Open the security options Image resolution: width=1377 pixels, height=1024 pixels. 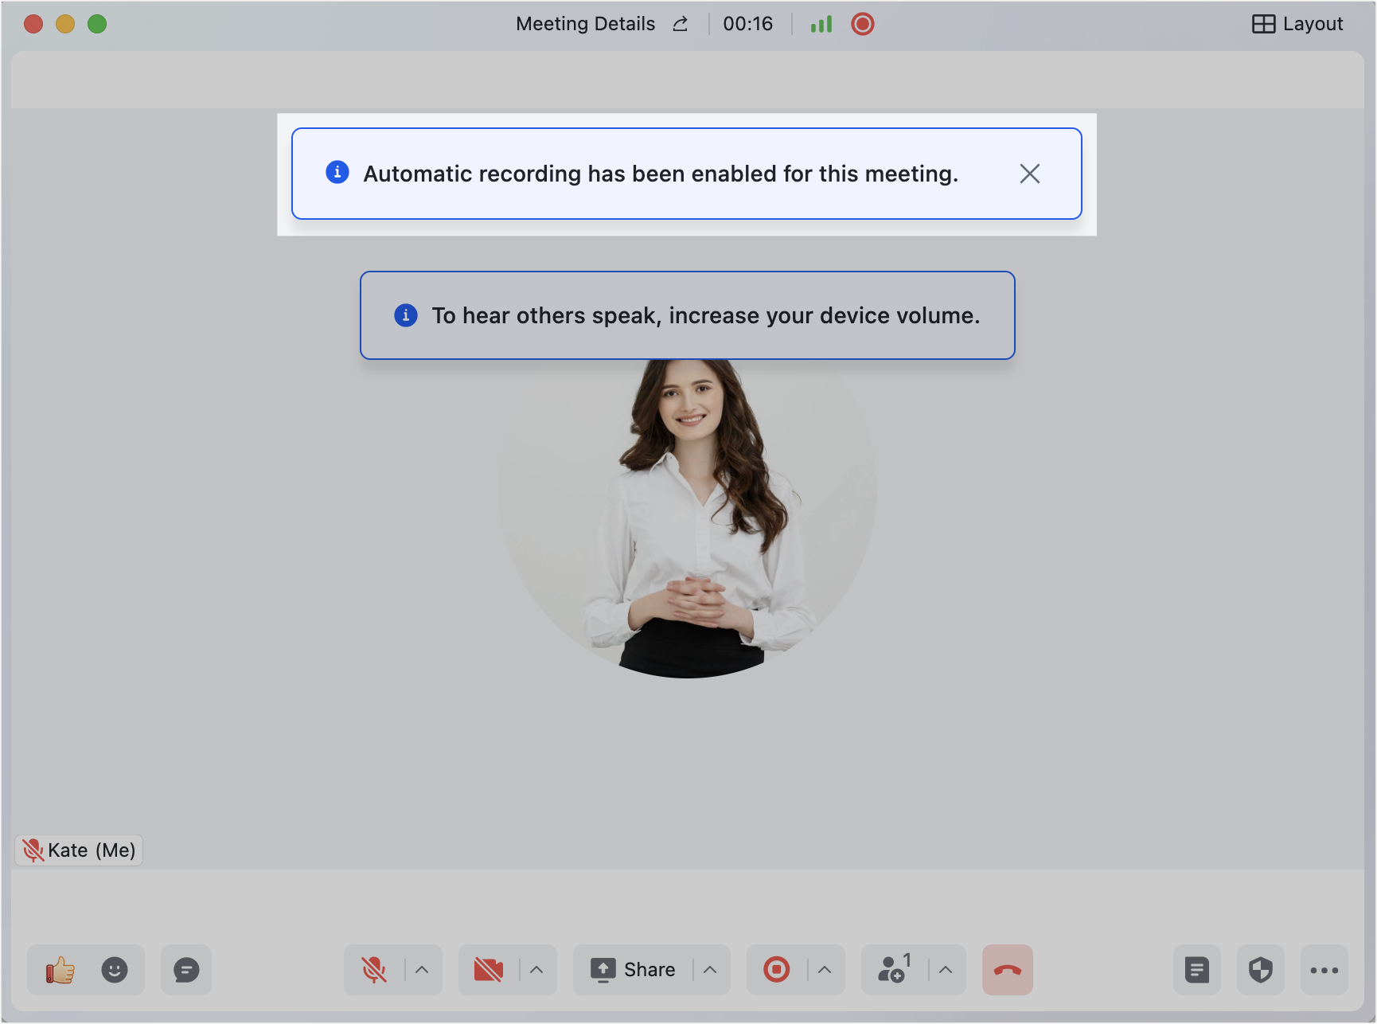pos(1260,970)
